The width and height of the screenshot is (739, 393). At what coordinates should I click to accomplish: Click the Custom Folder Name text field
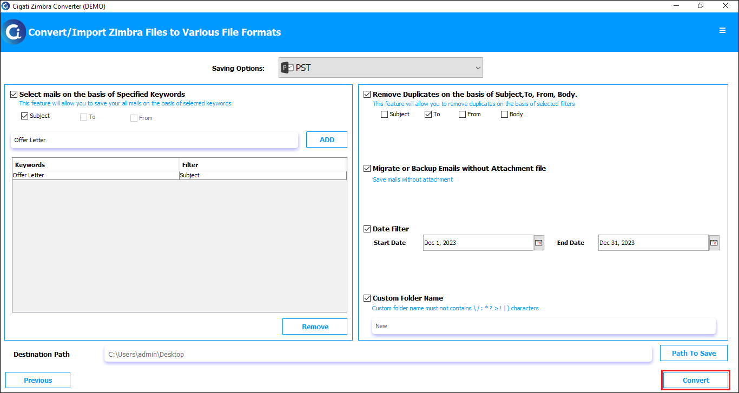tap(544, 326)
